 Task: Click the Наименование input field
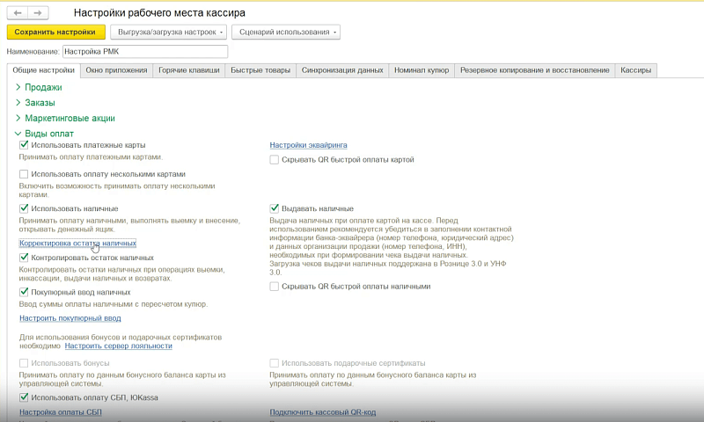coord(145,52)
